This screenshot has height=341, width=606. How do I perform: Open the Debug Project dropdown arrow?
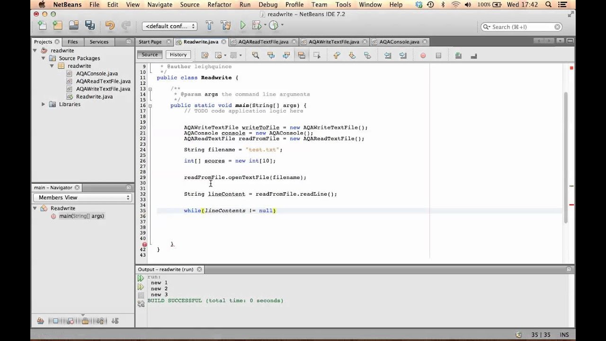pos(266,25)
